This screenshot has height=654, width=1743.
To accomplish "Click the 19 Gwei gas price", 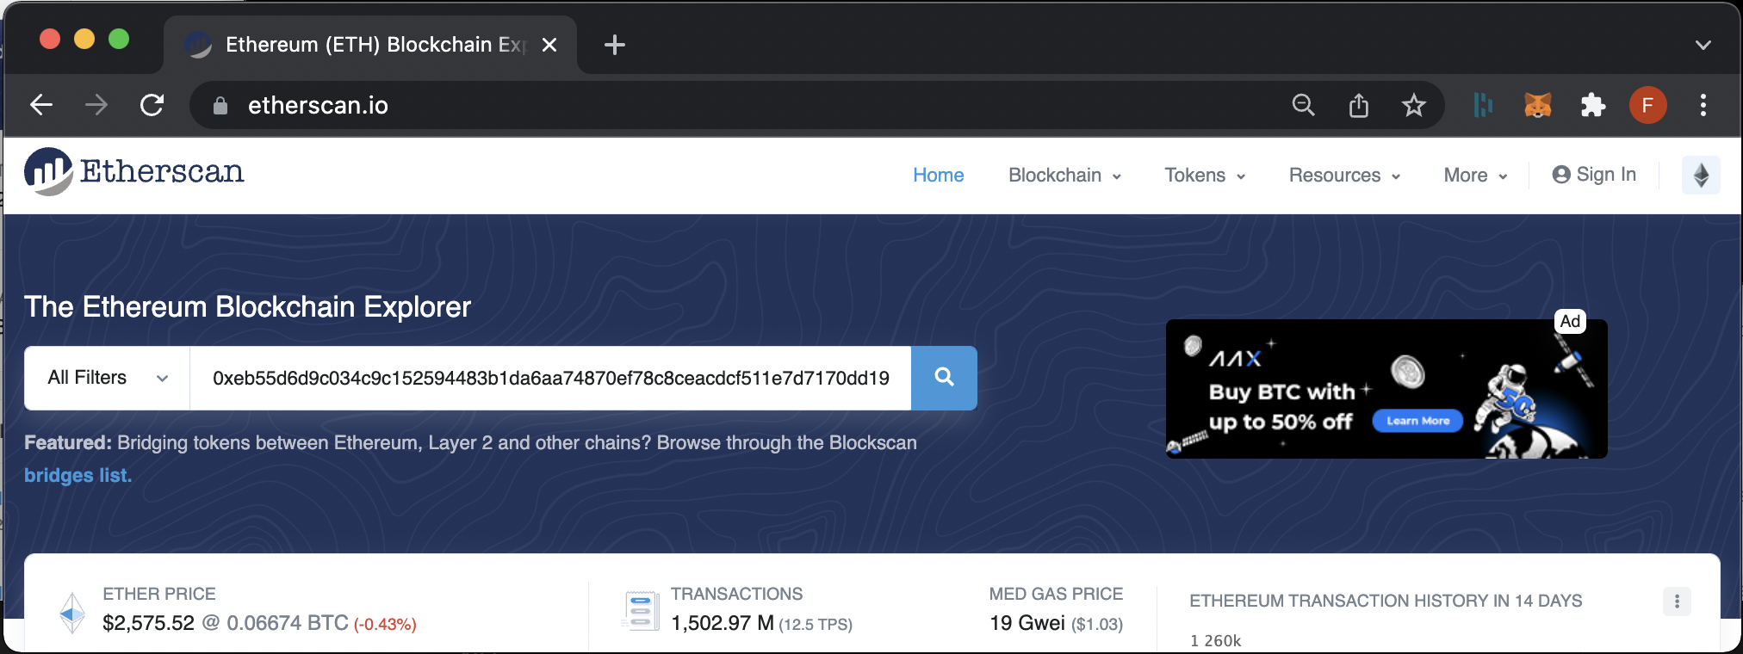I will tap(1027, 623).
